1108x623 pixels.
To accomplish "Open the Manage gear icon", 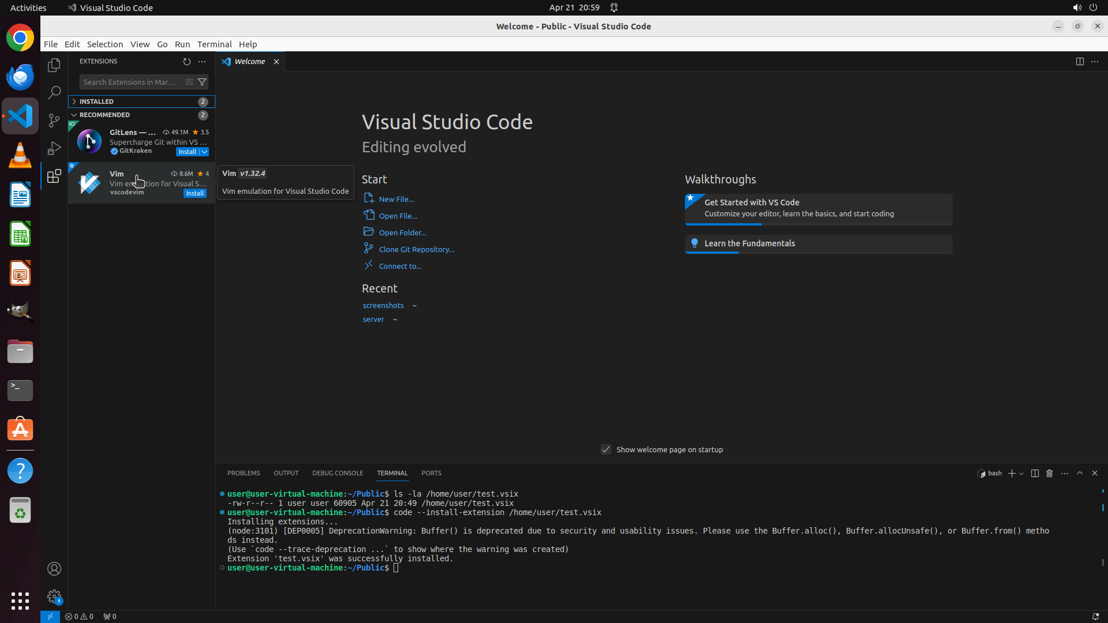I will 54,596.
